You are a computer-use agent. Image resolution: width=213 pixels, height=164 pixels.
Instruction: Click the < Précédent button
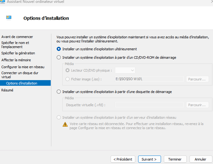123,159
